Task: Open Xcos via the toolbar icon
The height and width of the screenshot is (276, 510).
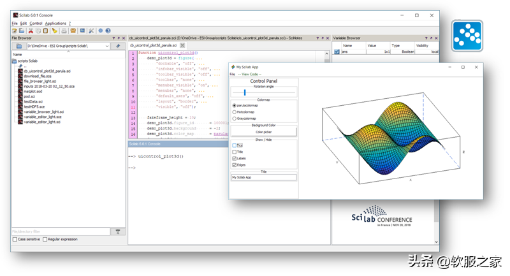Action: (x=83, y=31)
